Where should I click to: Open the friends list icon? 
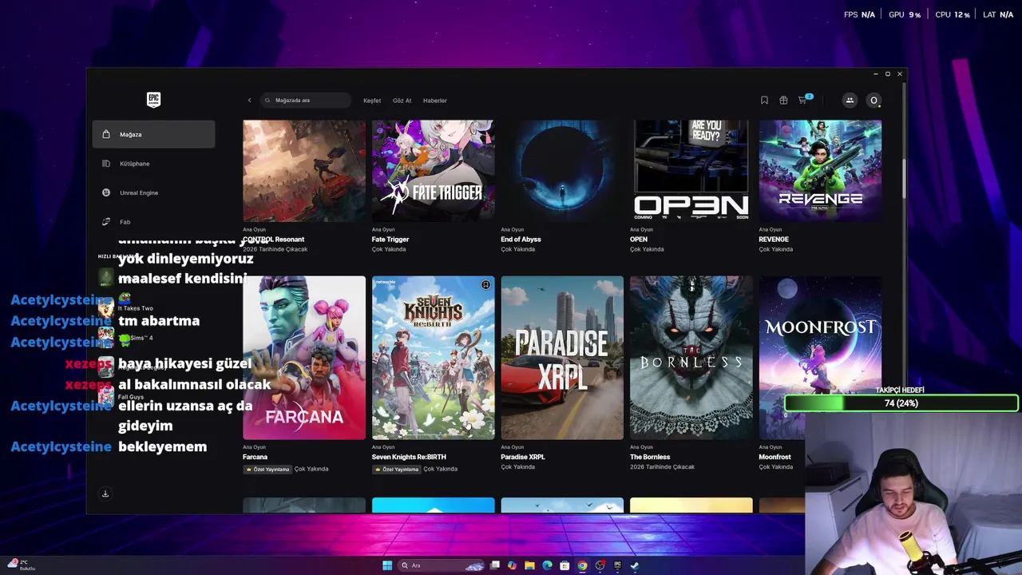850,100
